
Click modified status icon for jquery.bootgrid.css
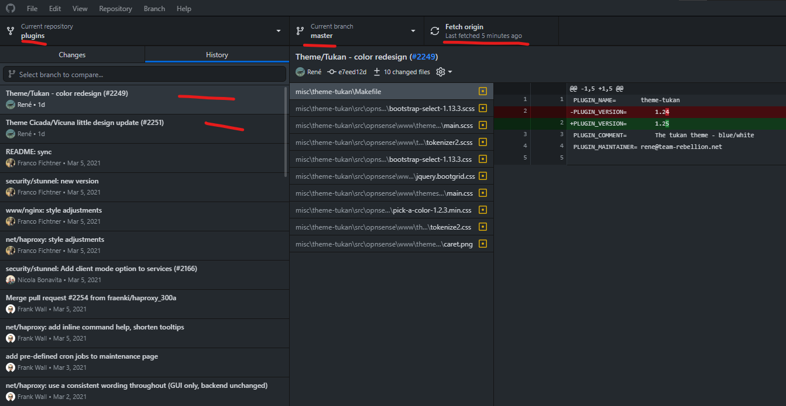(x=483, y=176)
